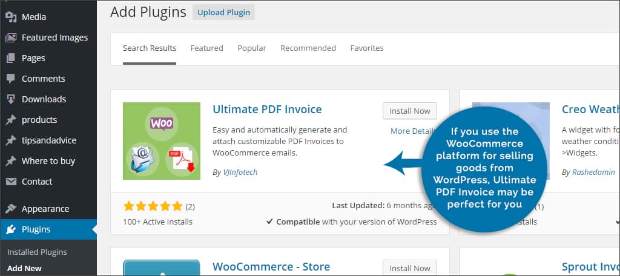The width and height of the screenshot is (620, 276).
Task: Click the products pin icon
Action: tap(11, 120)
